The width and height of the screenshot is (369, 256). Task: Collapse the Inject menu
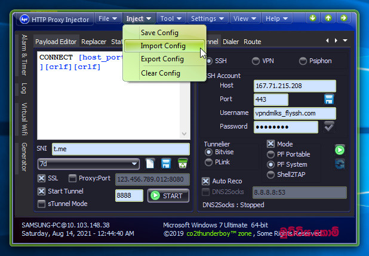click(139, 18)
